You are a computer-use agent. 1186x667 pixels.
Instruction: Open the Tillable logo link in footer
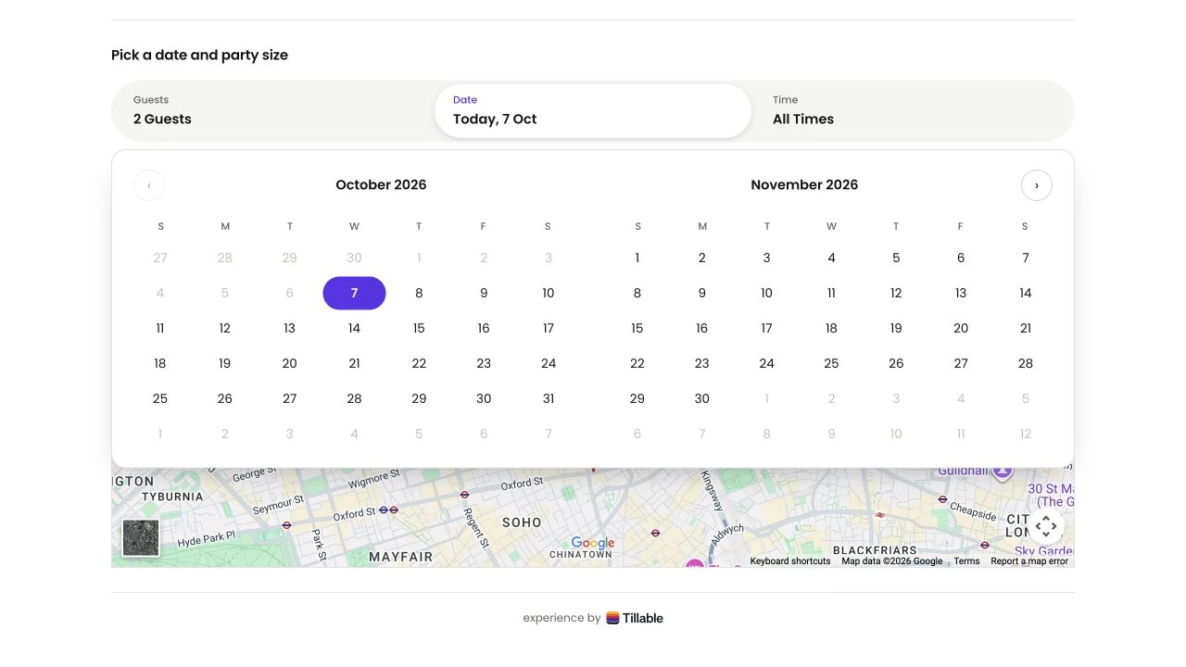pos(635,618)
